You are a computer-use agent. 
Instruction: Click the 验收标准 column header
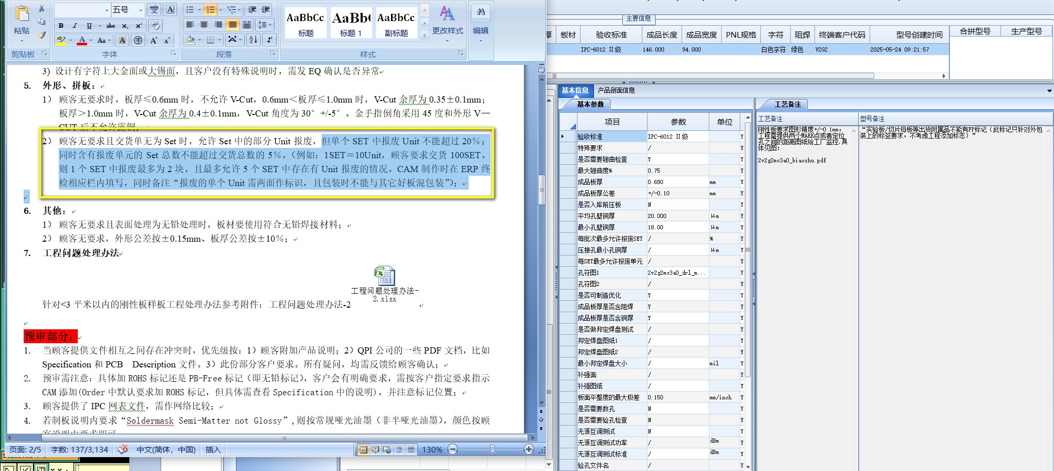pyautogui.click(x=611, y=35)
